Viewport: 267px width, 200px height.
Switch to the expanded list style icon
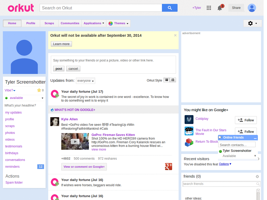[173, 80]
